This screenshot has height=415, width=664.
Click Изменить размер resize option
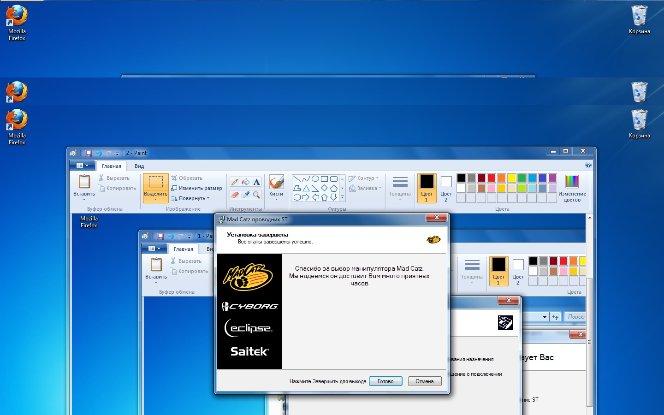(x=197, y=188)
